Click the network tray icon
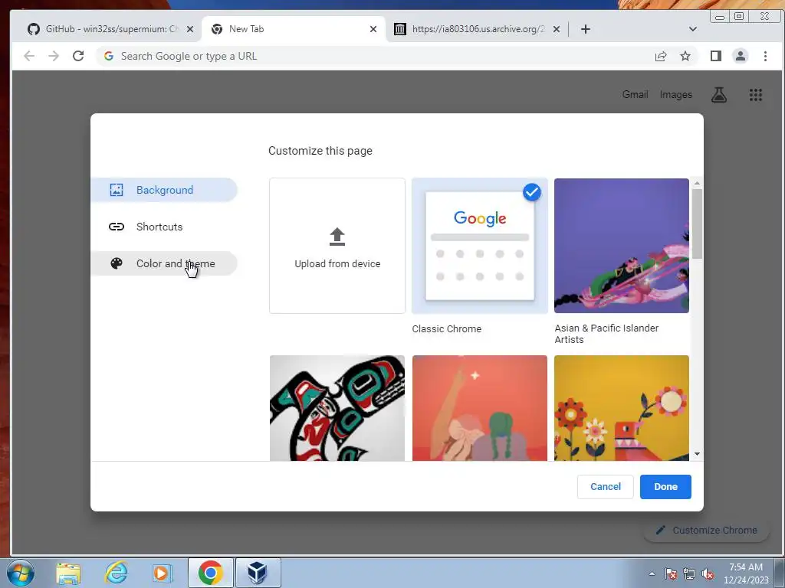 689,573
